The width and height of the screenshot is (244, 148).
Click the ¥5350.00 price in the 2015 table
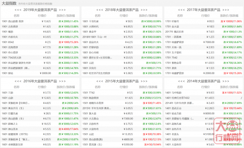tap(127, 145)
